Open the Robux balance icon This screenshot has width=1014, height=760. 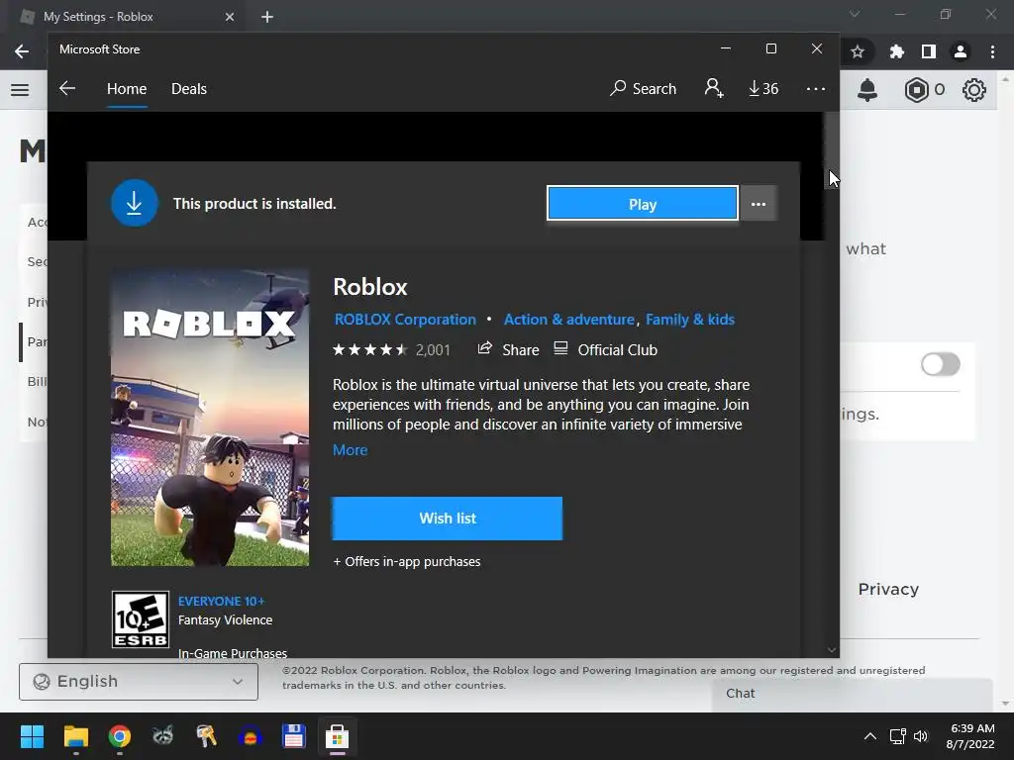tap(916, 90)
